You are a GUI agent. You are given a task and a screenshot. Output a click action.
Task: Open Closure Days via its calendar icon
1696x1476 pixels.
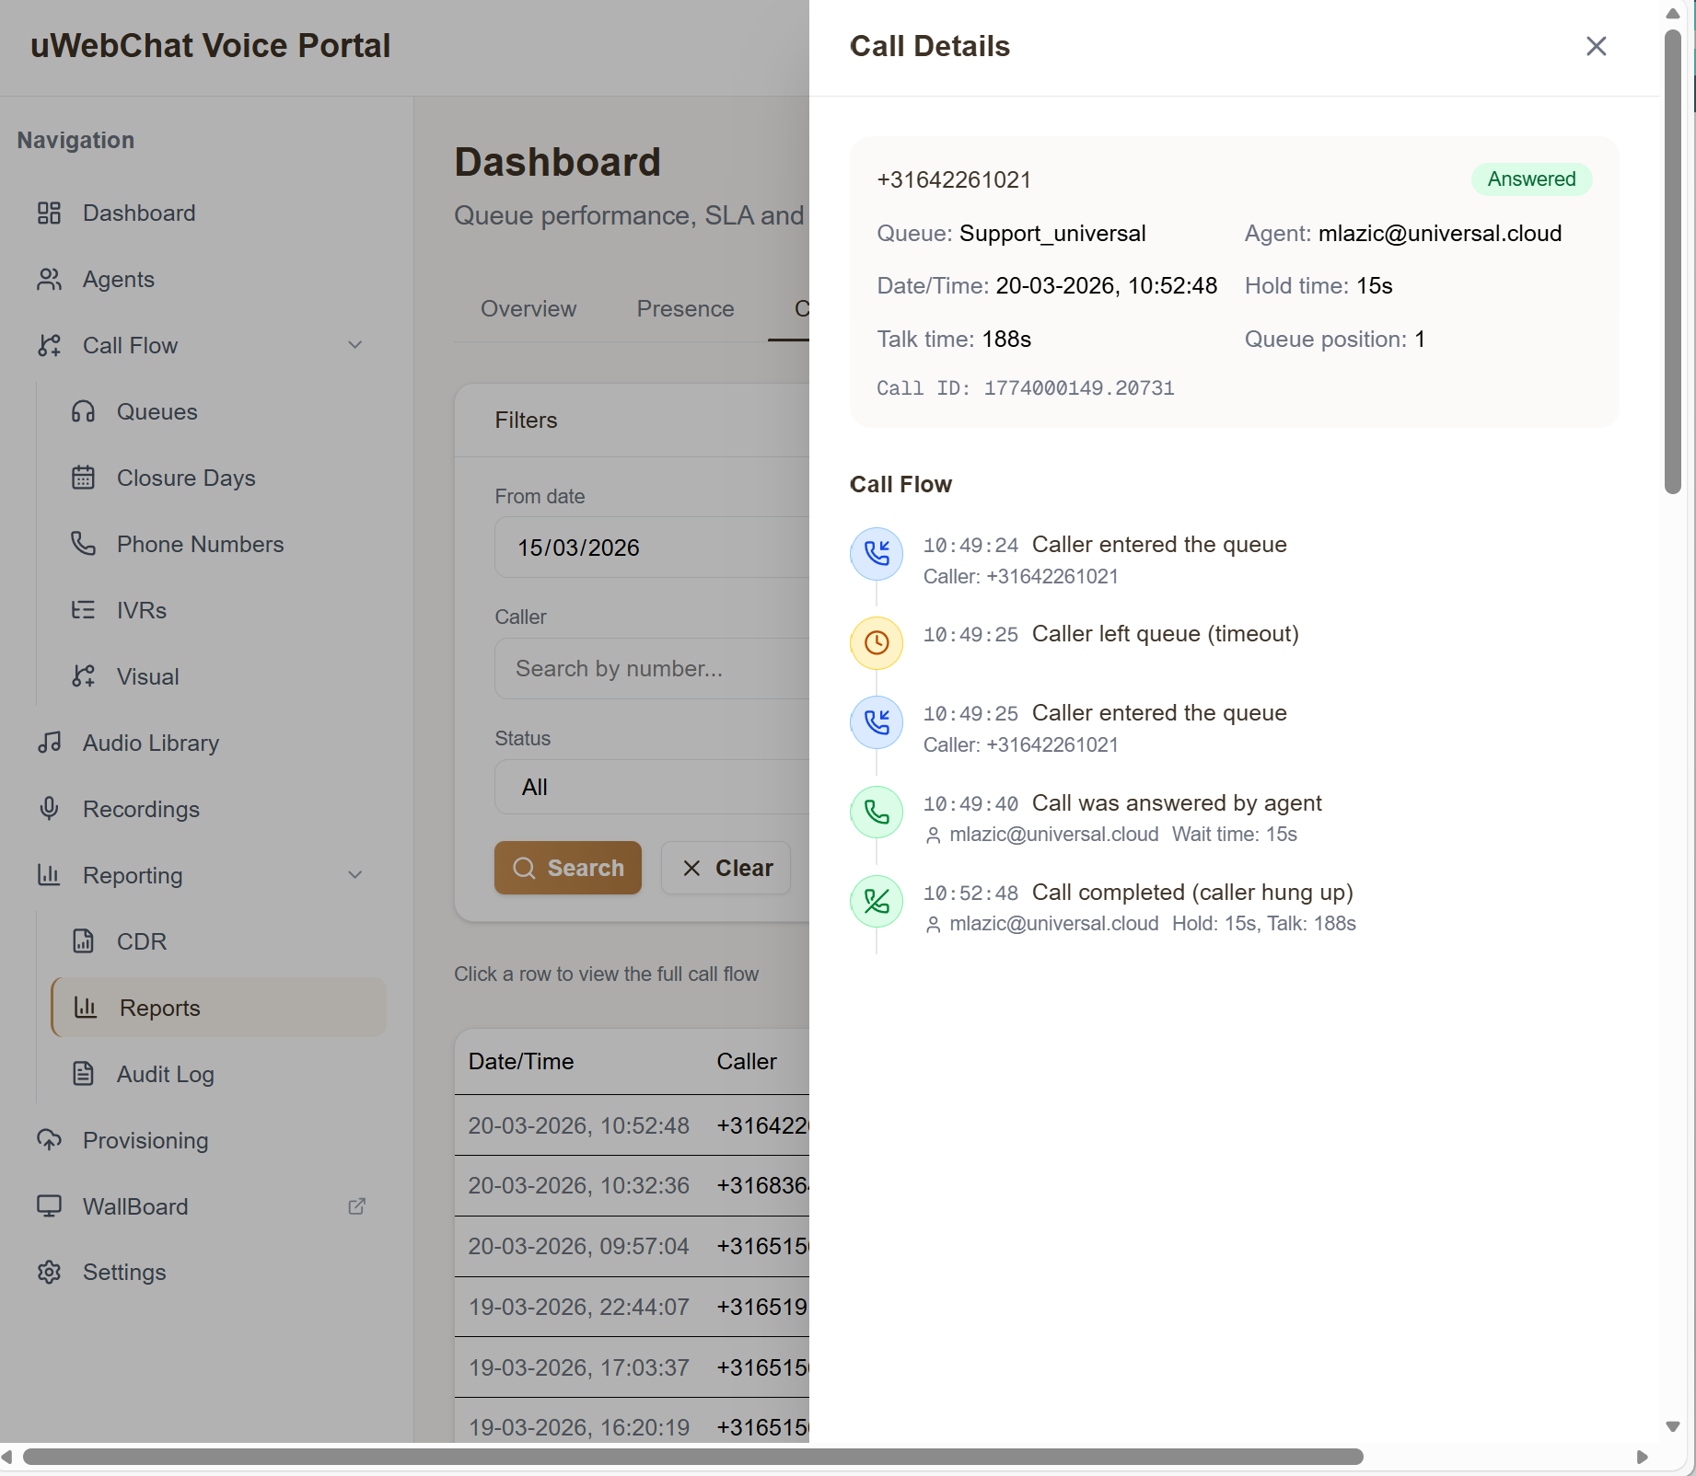click(x=84, y=478)
